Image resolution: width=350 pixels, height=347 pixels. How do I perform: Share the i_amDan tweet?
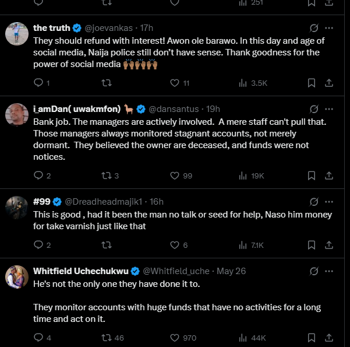[329, 176]
